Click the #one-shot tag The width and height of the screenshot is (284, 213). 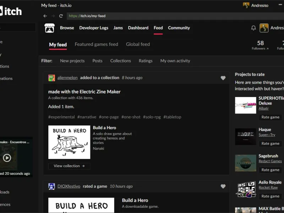[x=131, y=117]
